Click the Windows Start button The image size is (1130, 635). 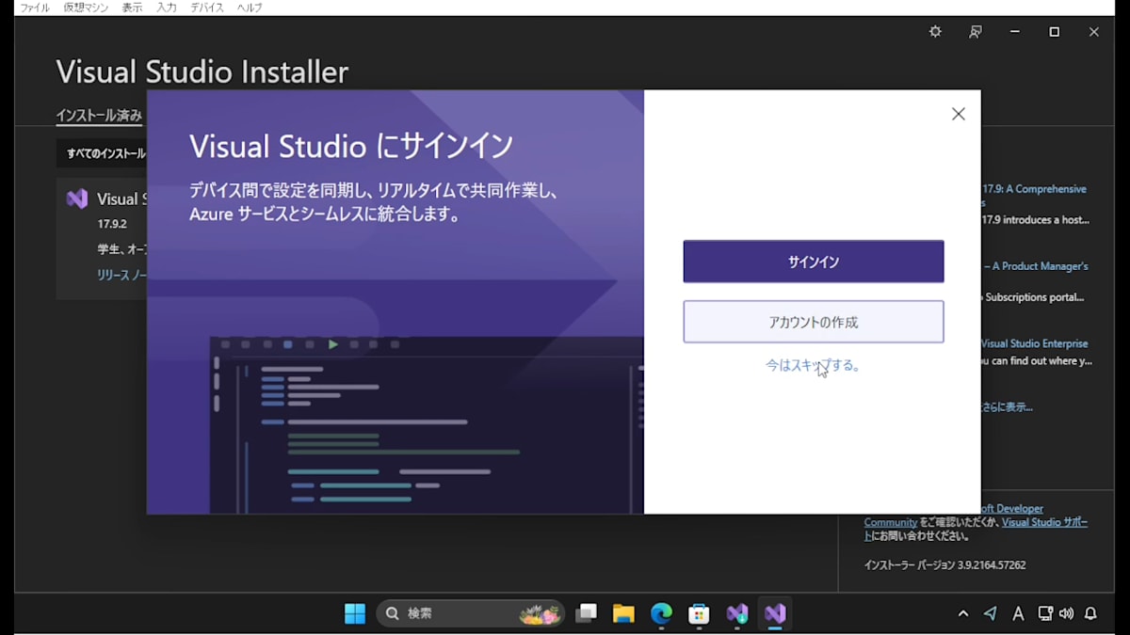coord(354,612)
